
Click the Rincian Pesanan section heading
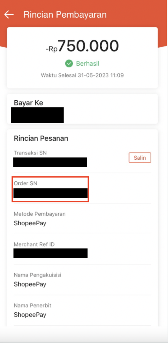(x=41, y=138)
